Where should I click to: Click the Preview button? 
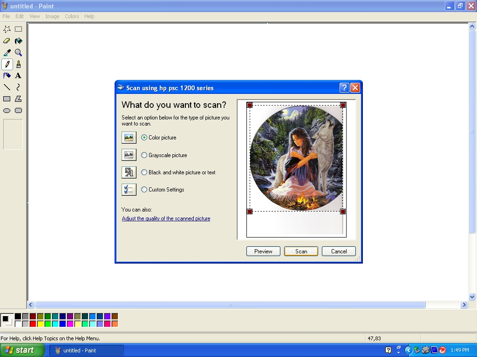[x=263, y=251]
